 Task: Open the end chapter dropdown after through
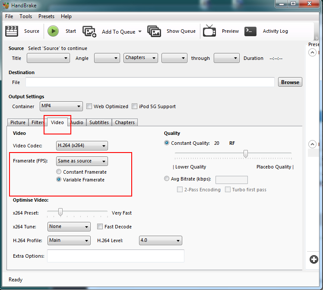click(227, 58)
